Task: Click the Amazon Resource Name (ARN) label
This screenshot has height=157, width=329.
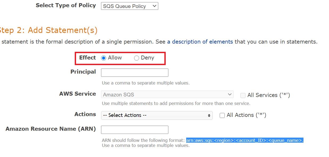Action: 51,129
